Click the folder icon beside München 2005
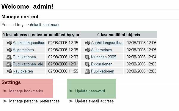This screenshot has width=179, height=111. tap(87, 57)
